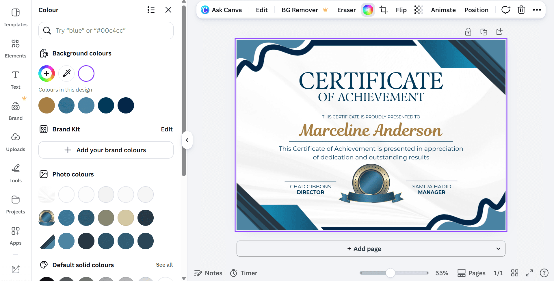Open the Position panel
This screenshot has width=554, height=281.
tap(476, 10)
